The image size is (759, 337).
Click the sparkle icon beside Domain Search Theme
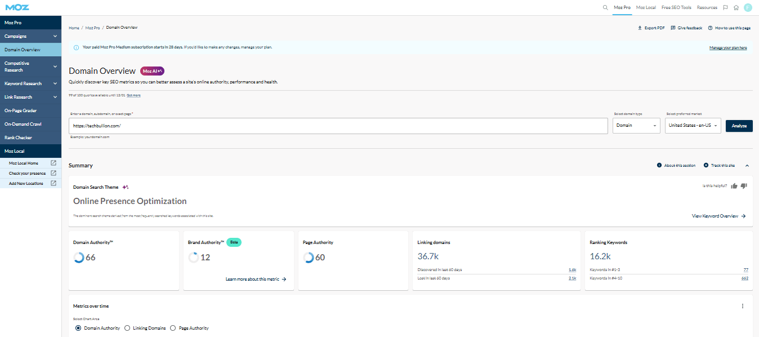[126, 187]
